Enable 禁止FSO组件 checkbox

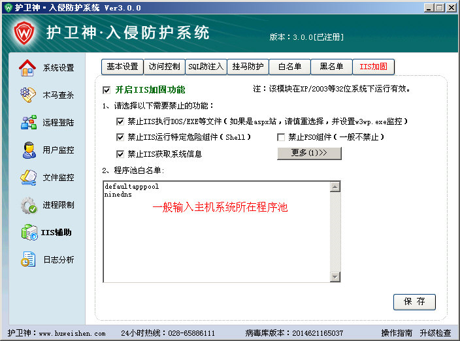tap(281, 137)
